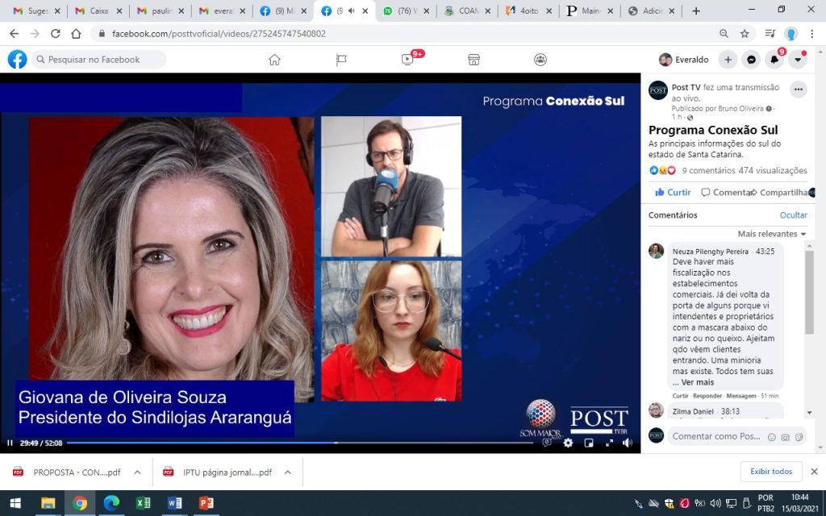Hide comments with Ocultar link
The height and width of the screenshot is (516, 826).
pos(793,215)
